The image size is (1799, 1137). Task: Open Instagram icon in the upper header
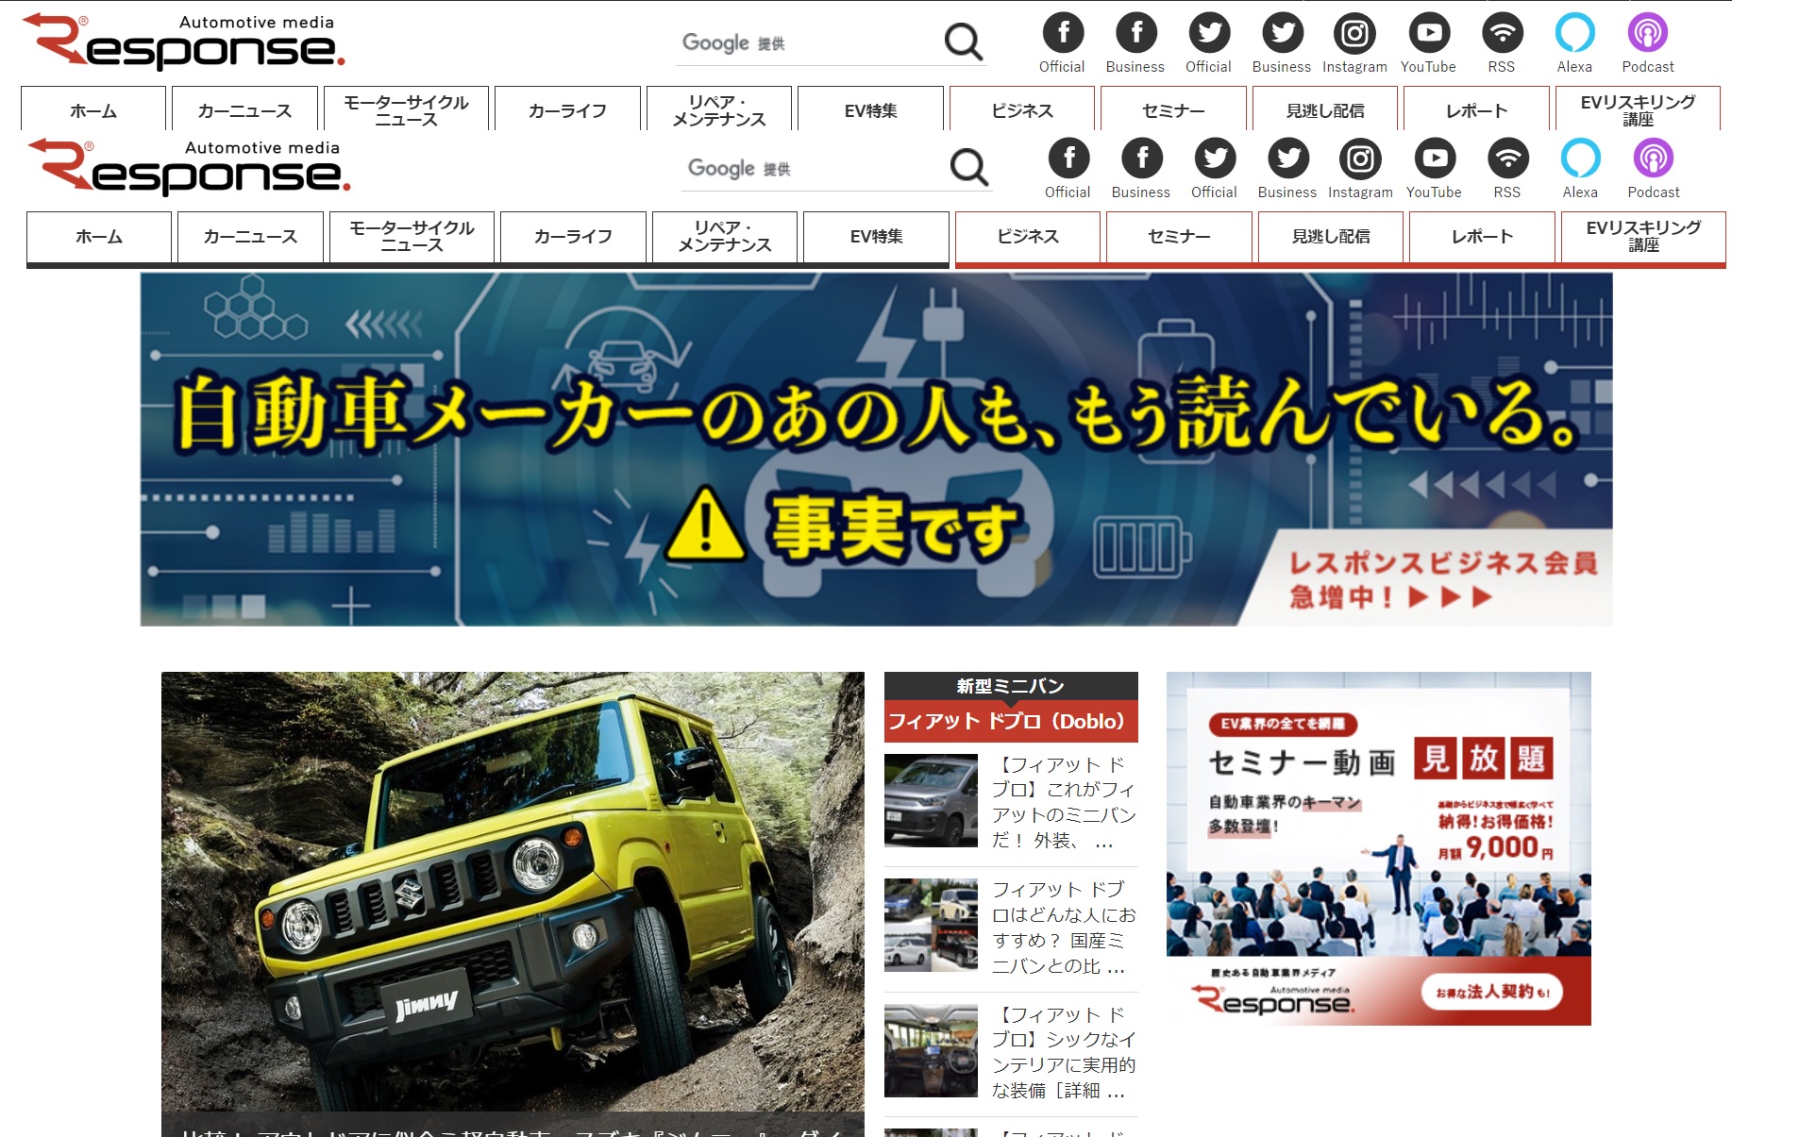[x=1354, y=33]
